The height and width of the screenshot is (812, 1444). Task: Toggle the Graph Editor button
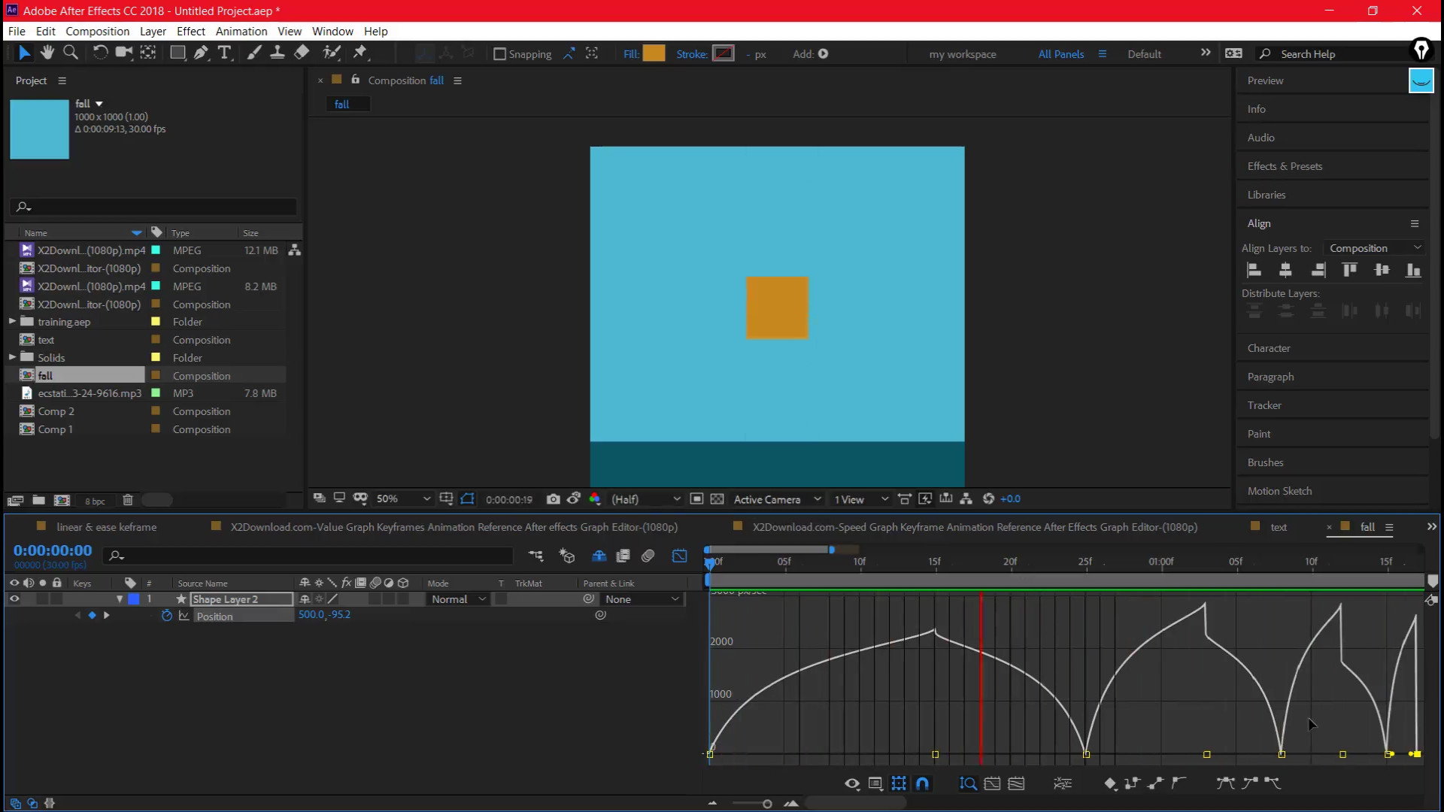pos(679,556)
